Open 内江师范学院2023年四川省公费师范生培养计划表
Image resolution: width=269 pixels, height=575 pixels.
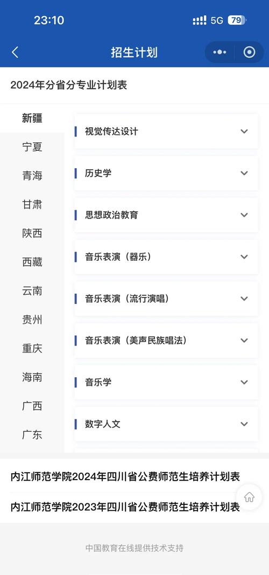tap(125, 507)
